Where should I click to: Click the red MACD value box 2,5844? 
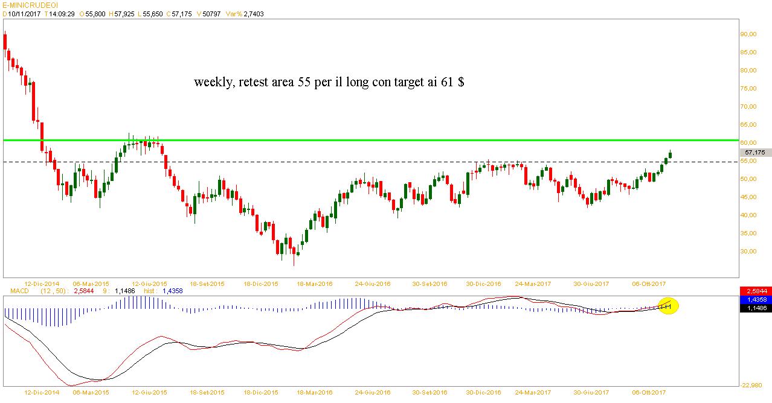tap(755, 291)
